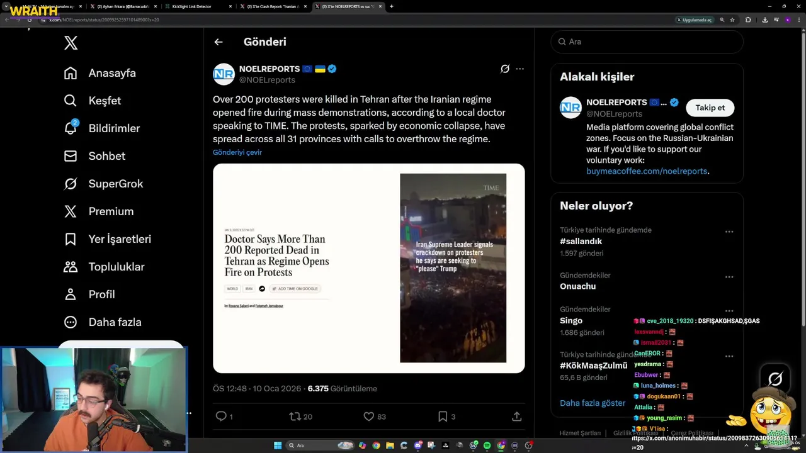Click the 6.375 Görüntüleme view count
Screen dimensions: 806x453
tap(342, 389)
